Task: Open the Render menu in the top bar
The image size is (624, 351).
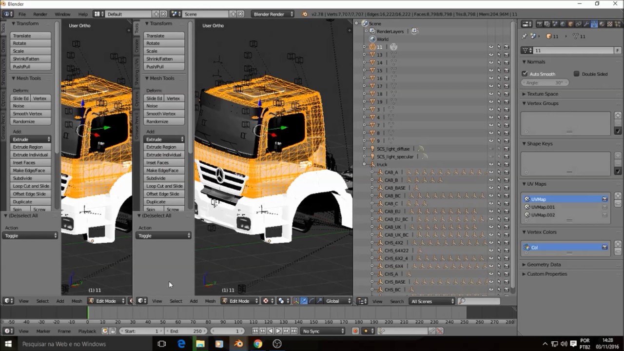Action: click(40, 14)
